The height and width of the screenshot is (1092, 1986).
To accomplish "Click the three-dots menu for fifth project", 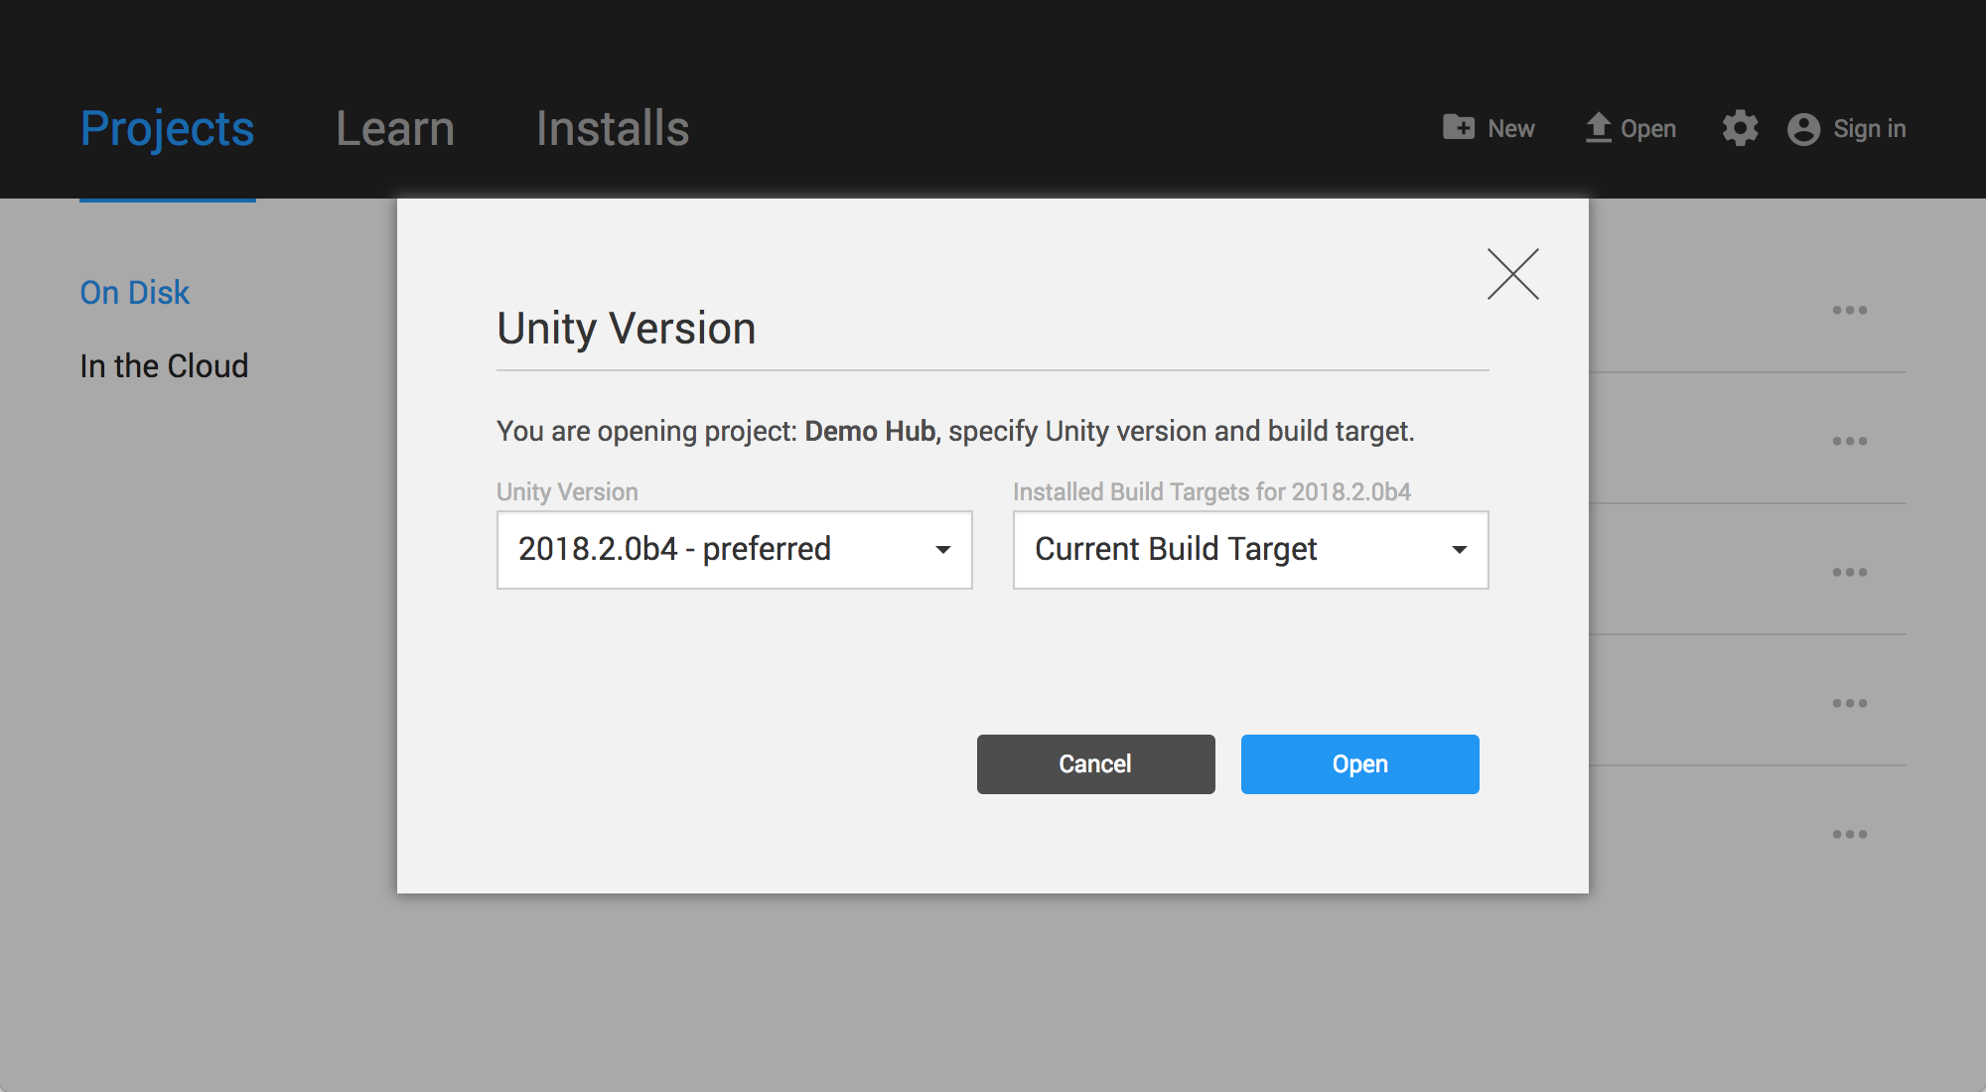I will point(1849,834).
